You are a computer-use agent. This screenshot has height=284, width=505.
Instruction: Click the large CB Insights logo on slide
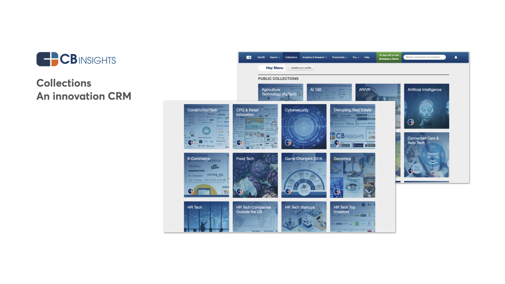[76, 59]
